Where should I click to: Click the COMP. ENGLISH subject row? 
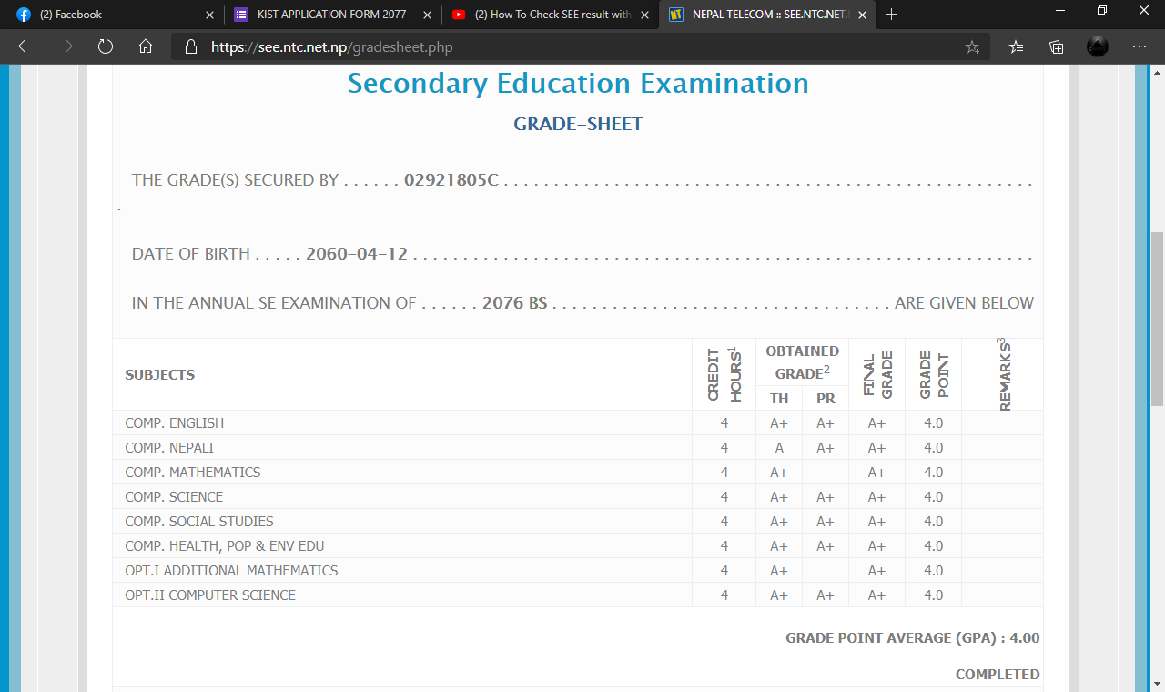(174, 423)
